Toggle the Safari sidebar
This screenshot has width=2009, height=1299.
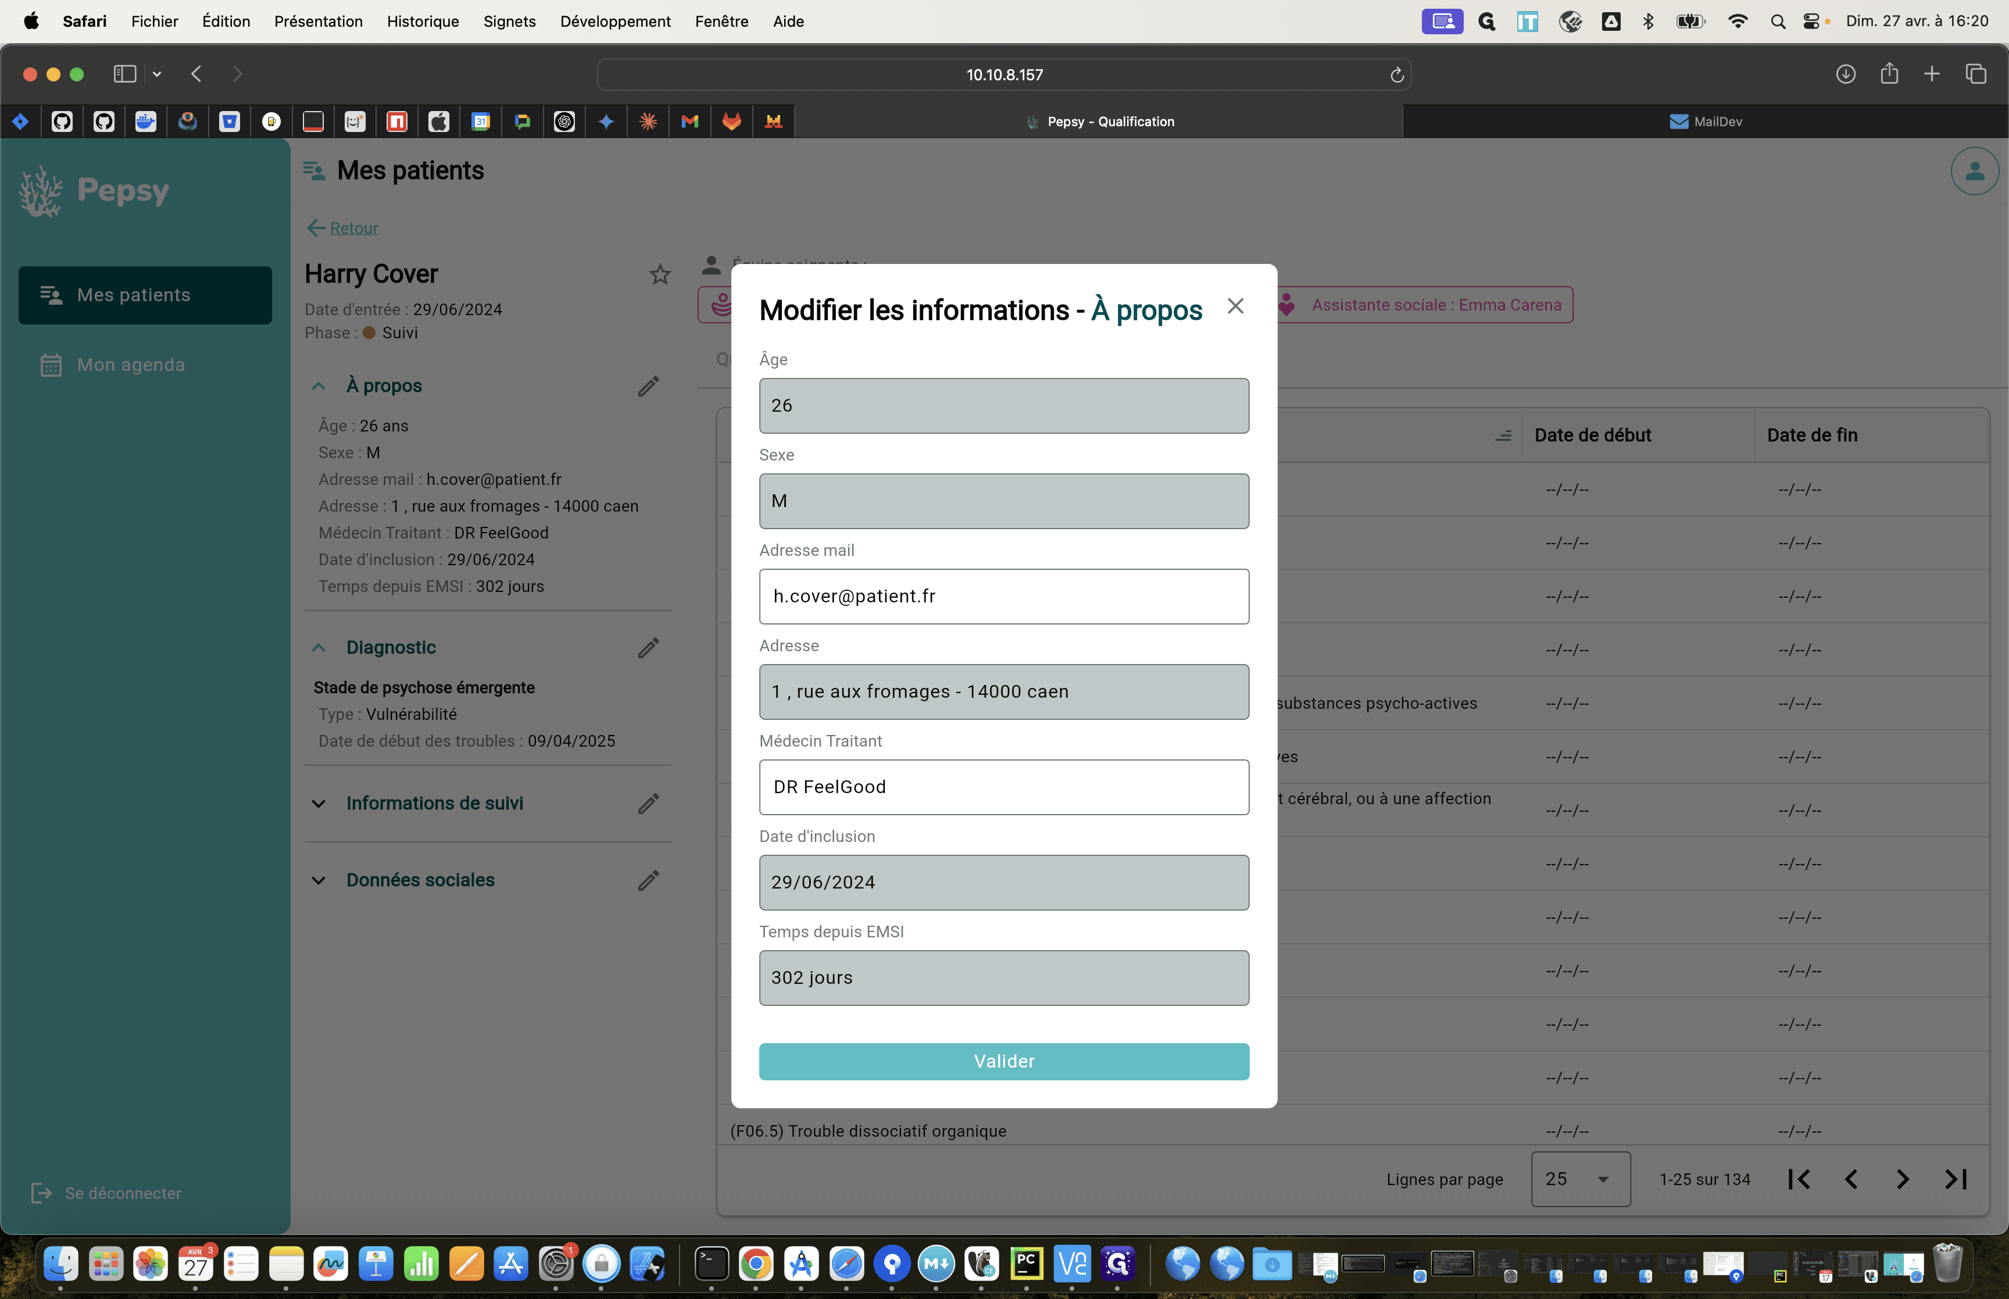pos(125,74)
